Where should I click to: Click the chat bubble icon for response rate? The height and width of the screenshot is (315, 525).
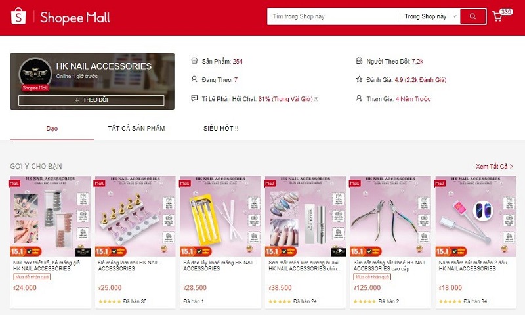(194, 98)
